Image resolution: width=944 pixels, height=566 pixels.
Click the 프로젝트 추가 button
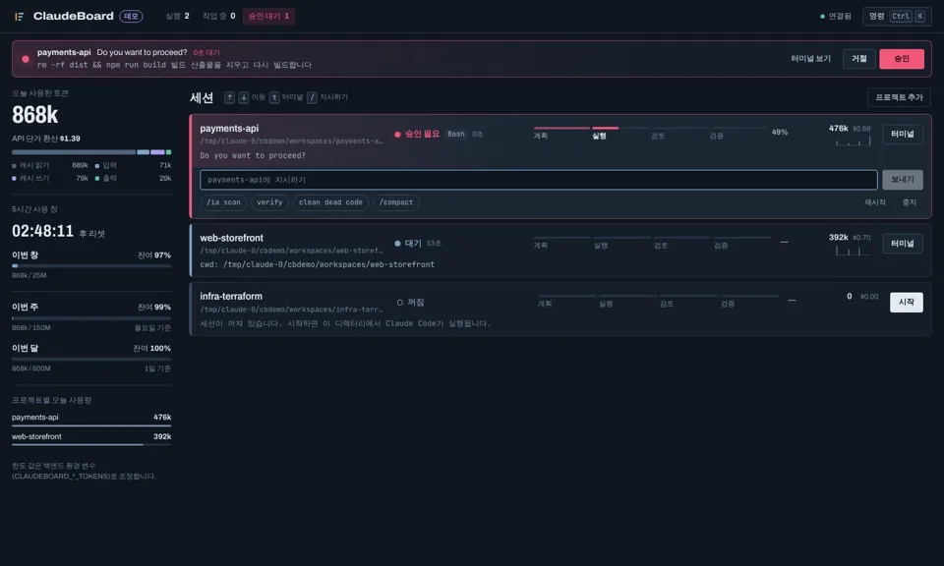tap(899, 97)
